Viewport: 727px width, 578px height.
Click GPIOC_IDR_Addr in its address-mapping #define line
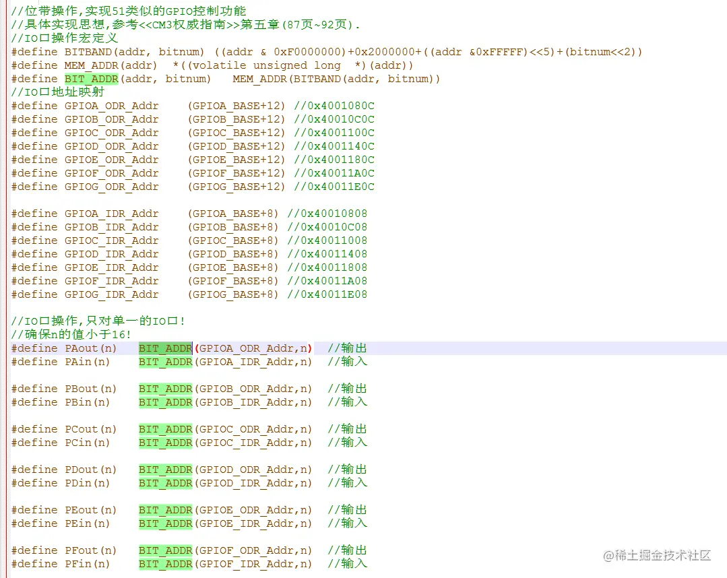click(111, 240)
